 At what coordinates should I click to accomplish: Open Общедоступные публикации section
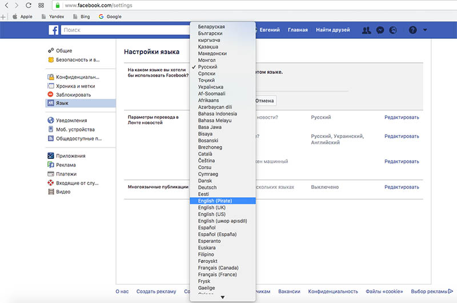pyautogui.click(x=75, y=138)
